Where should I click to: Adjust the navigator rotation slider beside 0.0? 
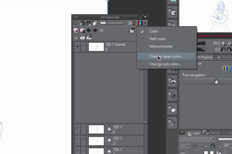[201, 50]
